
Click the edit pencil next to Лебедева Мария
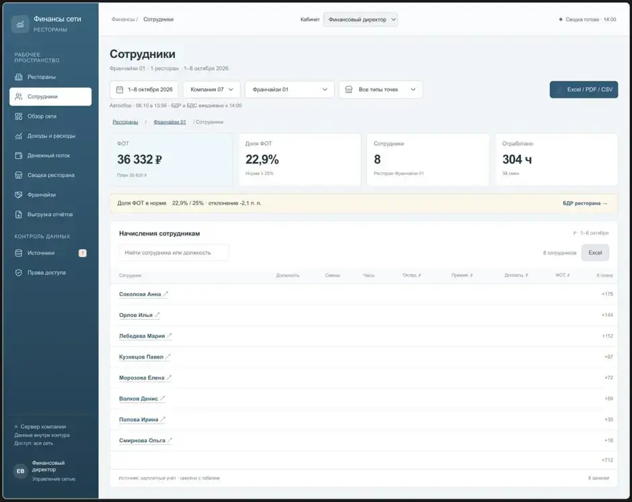coord(169,336)
